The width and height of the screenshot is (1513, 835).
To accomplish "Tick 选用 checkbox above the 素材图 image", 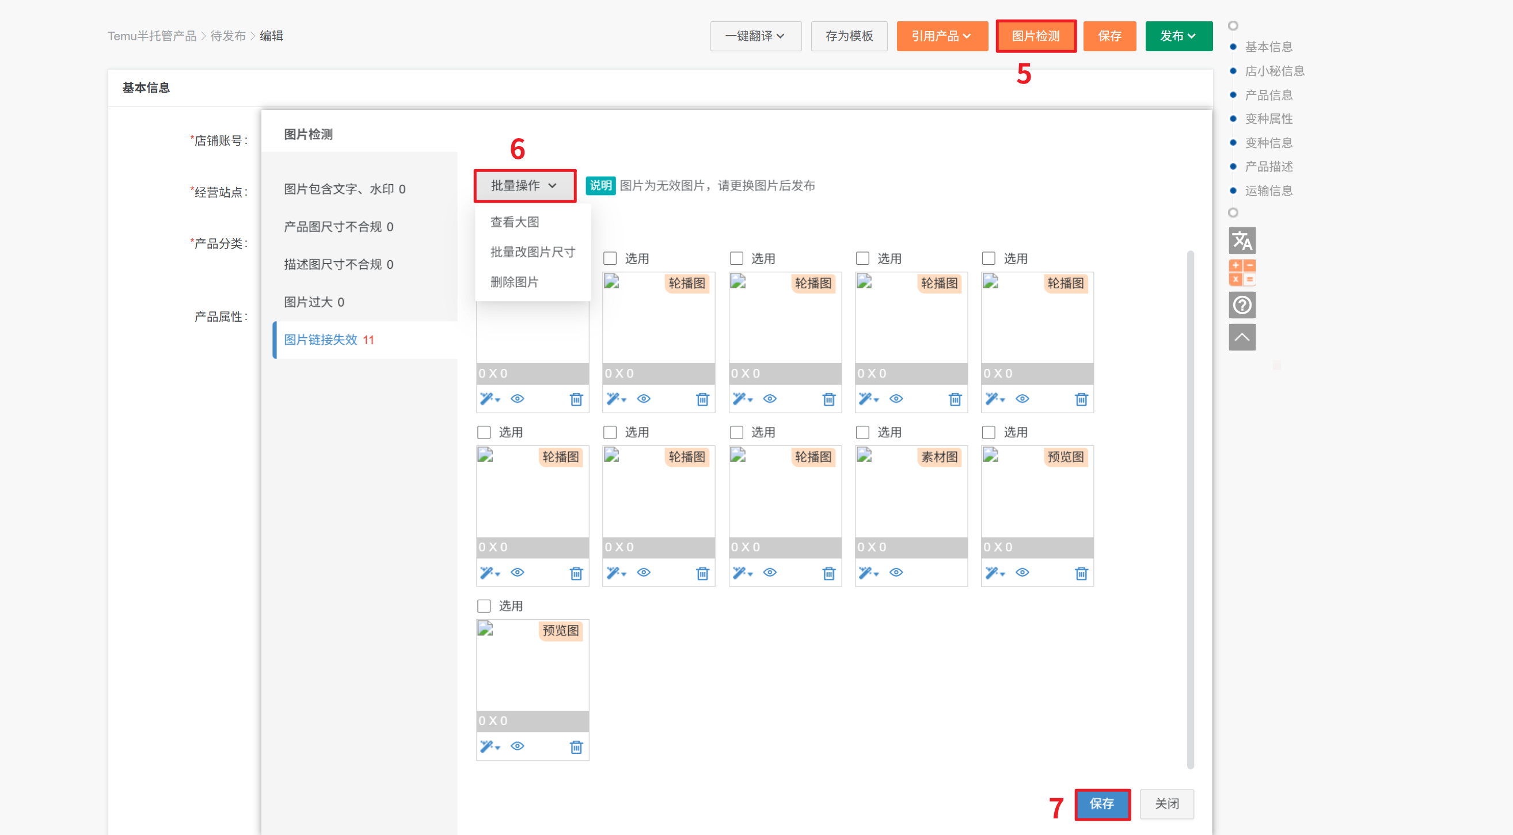I will coord(862,433).
